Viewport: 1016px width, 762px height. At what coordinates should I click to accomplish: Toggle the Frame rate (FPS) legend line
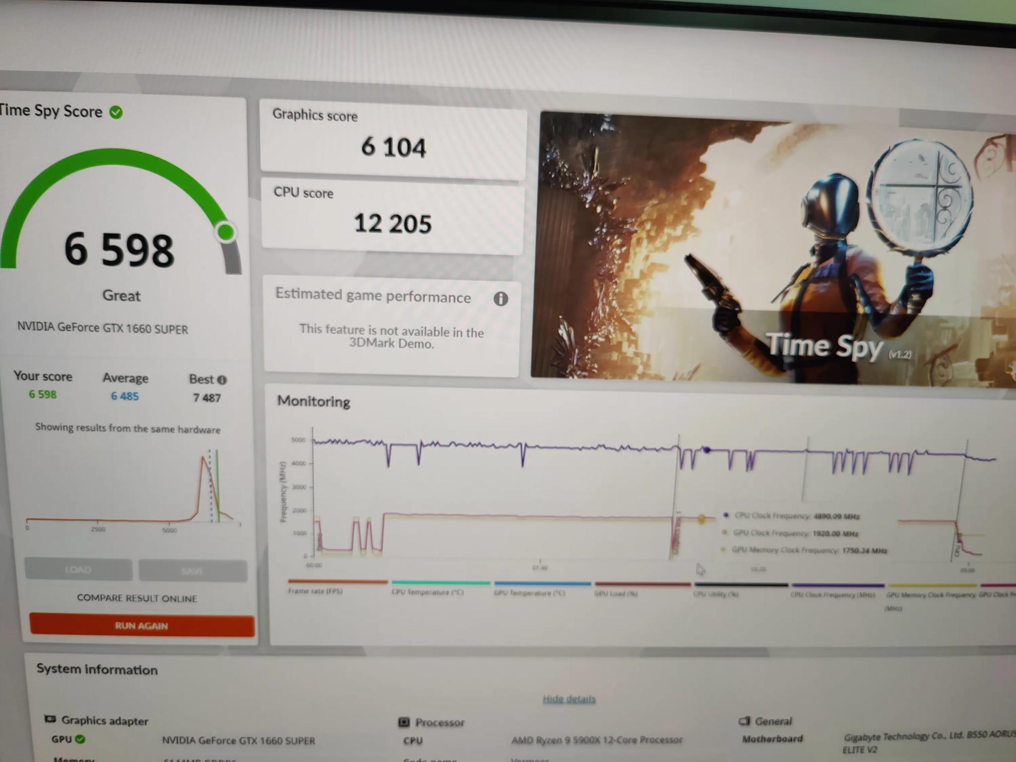pos(337,581)
